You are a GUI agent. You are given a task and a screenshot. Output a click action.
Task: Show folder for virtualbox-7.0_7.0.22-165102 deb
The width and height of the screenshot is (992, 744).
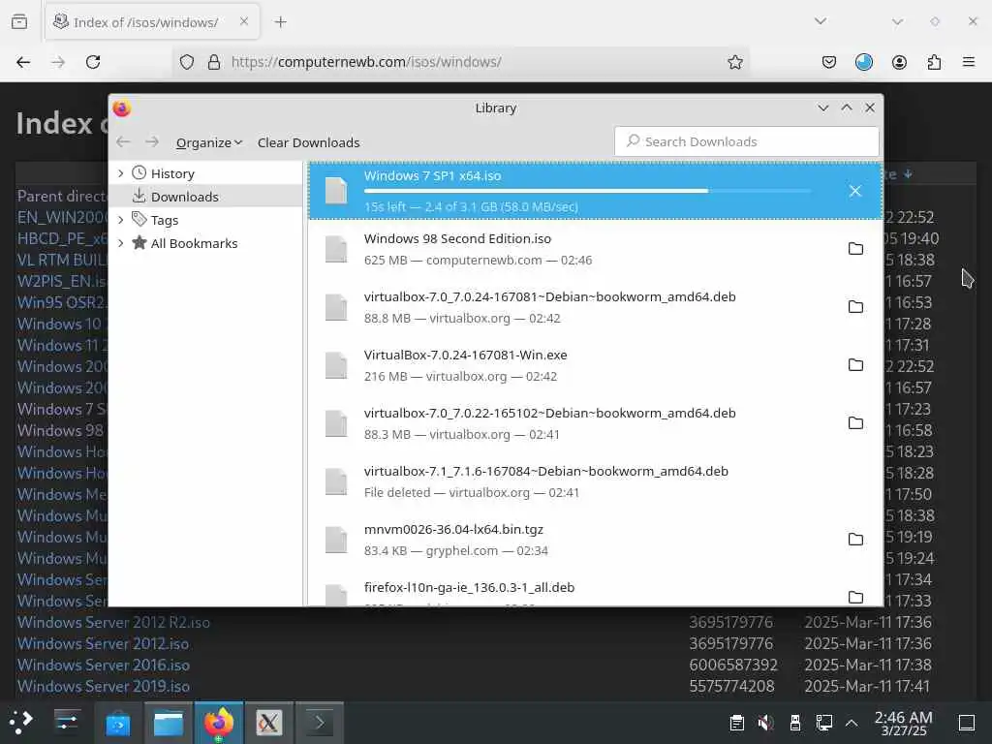[855, 423]
